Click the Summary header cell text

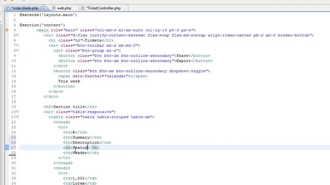click(x=81, y=137)
